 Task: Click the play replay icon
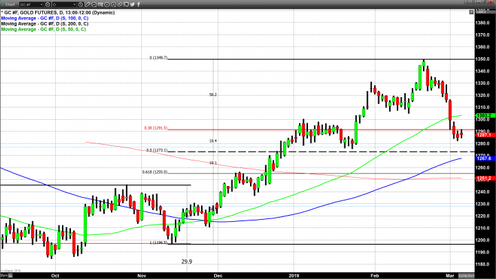pos(107,4)
